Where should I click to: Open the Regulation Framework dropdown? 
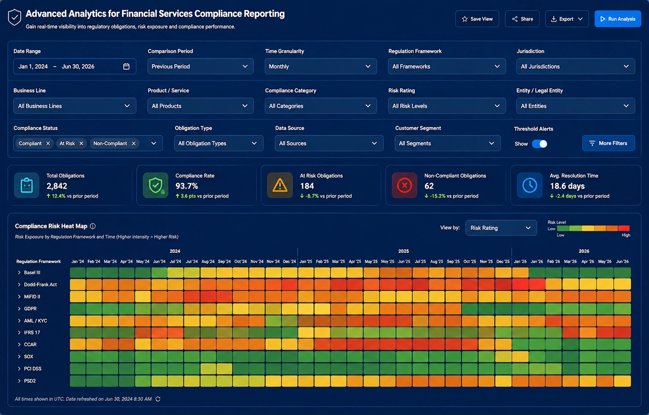(447, 66)
